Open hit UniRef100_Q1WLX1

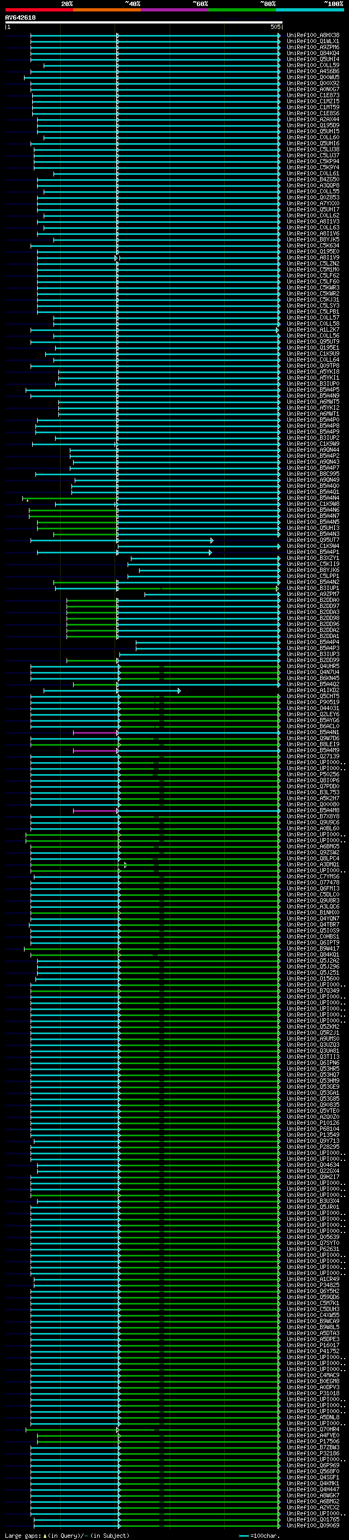click(x=313, y=42)
